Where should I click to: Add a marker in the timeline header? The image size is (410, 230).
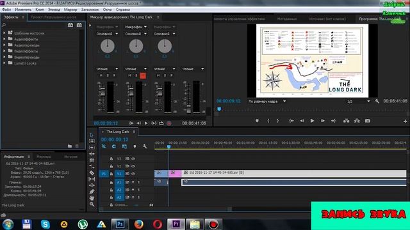pyautogui.click(x=135, y=146)
